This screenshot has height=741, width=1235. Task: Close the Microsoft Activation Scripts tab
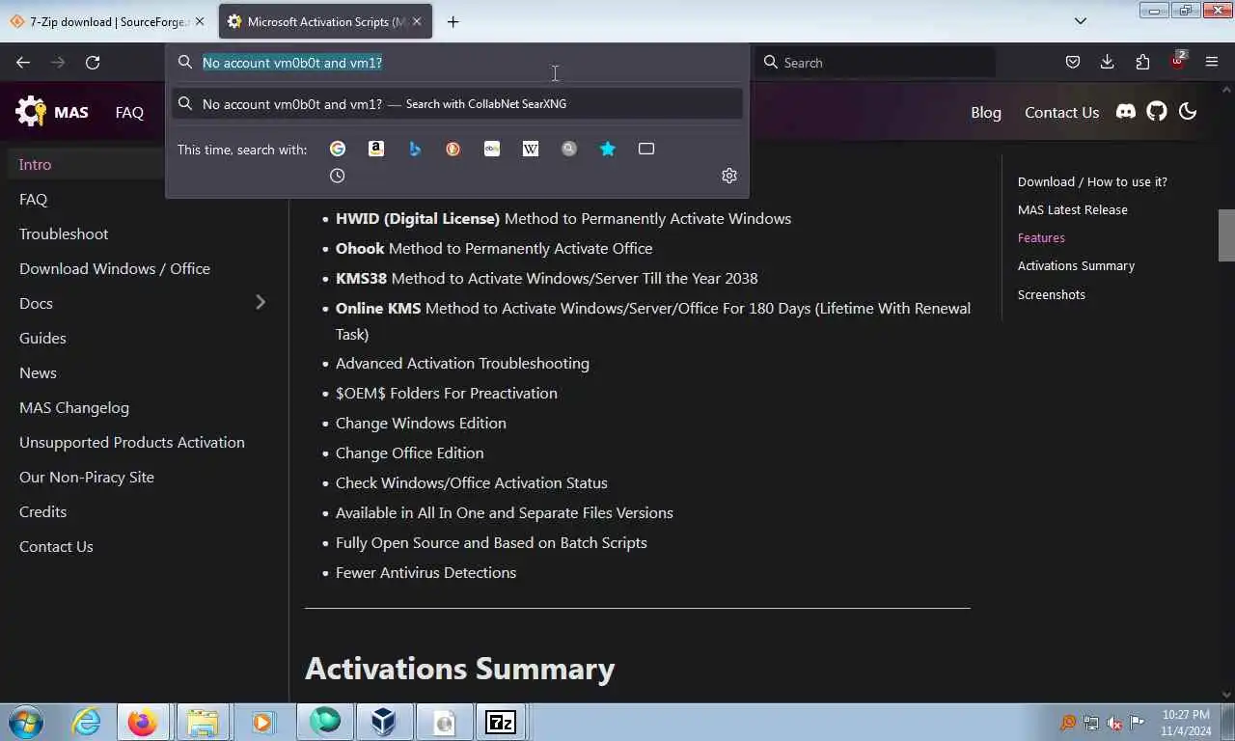coord(415,21)
